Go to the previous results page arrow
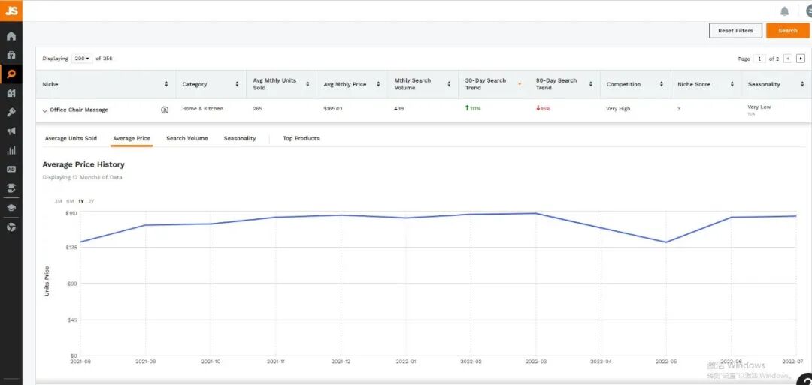 click(x=788, y=59)
